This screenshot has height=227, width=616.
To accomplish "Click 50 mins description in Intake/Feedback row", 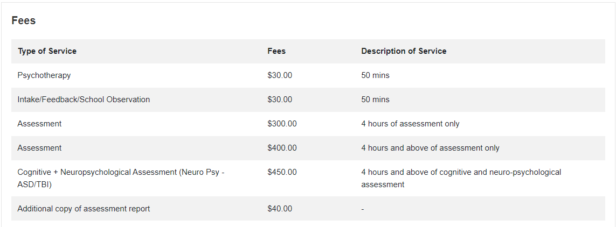I will [x=375, y=100].
